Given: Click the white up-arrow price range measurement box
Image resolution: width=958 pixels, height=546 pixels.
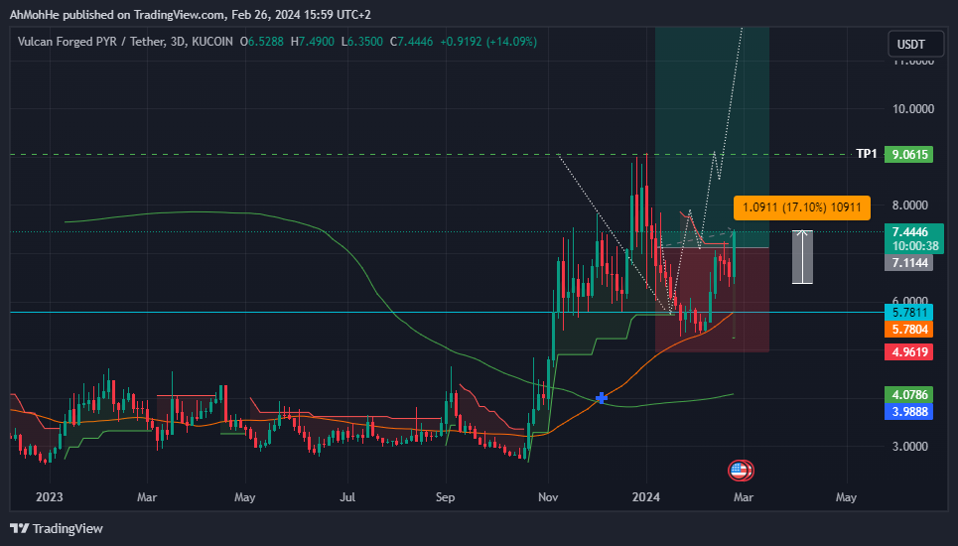Looking at the screenshot, I should click(802, 257).
